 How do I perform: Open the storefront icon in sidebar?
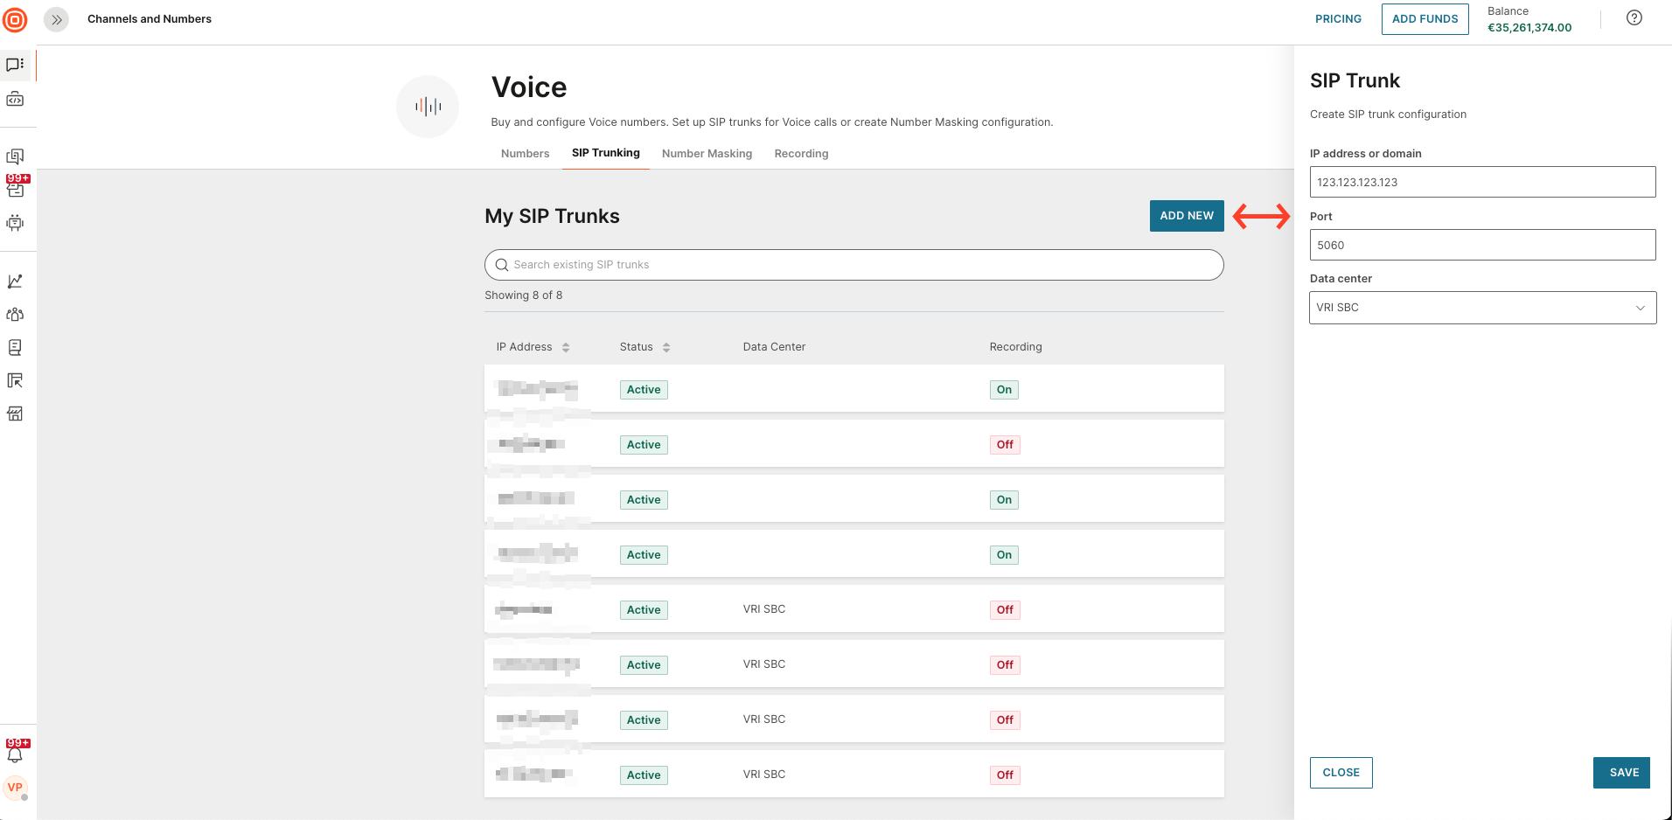[x=15, y=413]
